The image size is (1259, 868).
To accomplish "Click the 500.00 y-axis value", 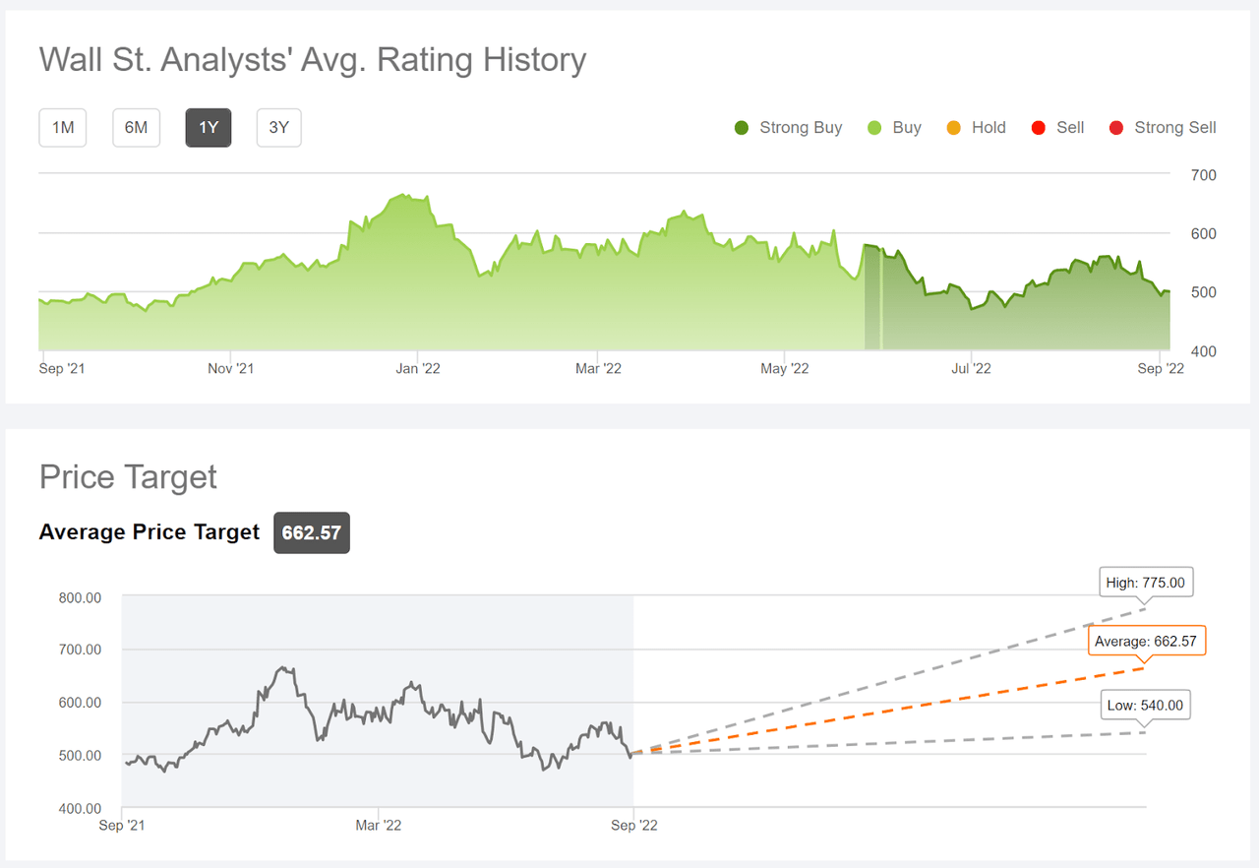I will click(x=81, y=756).
